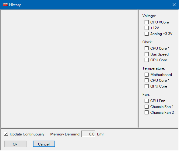Click the empty history graph area

tap(69, 69)
